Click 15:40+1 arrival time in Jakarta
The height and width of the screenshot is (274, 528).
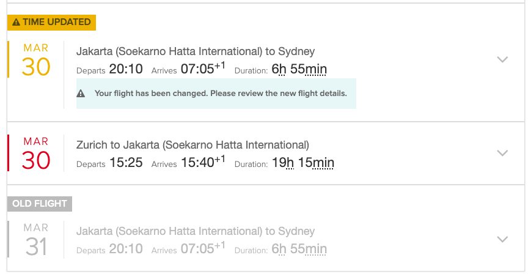click(203, 161)
